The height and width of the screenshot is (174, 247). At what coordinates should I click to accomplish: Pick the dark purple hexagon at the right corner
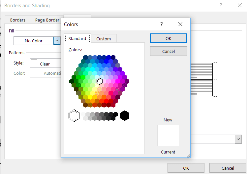point(127,81)
